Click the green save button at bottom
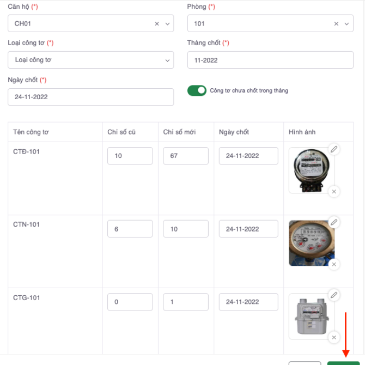This screenshot has height=365, width=365. (343, 363)
